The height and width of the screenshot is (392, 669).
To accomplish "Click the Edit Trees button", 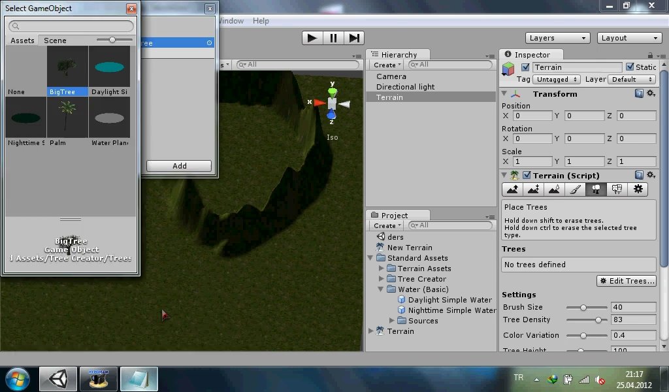I will click(627, 281).
